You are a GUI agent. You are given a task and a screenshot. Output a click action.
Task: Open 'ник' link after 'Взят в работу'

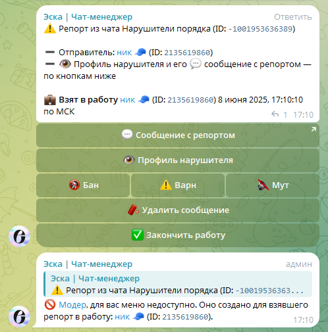128,100
